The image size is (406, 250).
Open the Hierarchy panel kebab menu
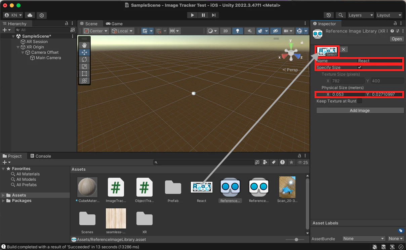coord(73,24)
